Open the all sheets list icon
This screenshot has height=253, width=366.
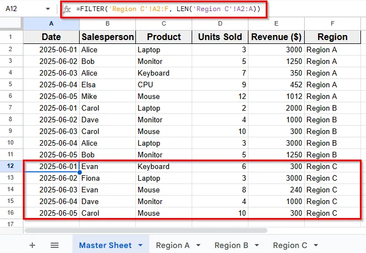pos(55,245)
